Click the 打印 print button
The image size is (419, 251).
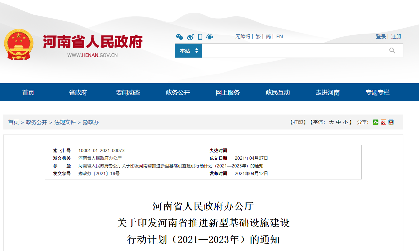click(x=298, y=122)
